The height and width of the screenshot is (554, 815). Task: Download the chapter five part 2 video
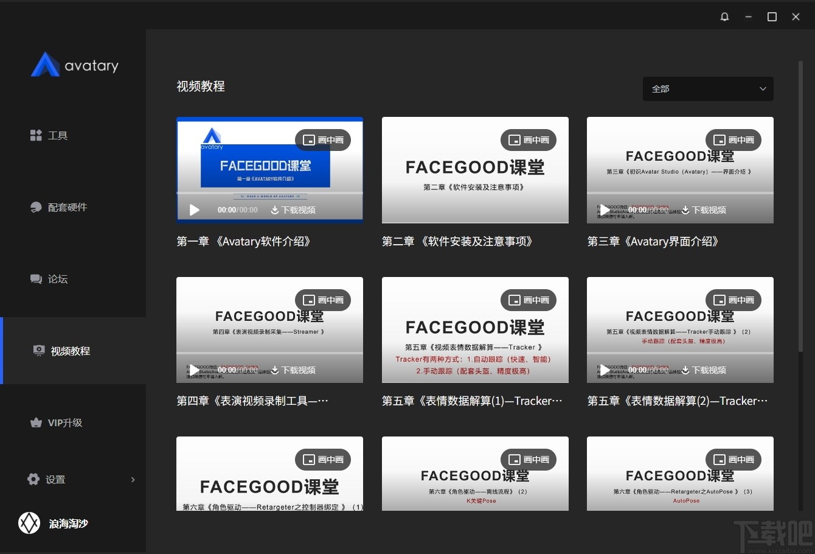704,370
